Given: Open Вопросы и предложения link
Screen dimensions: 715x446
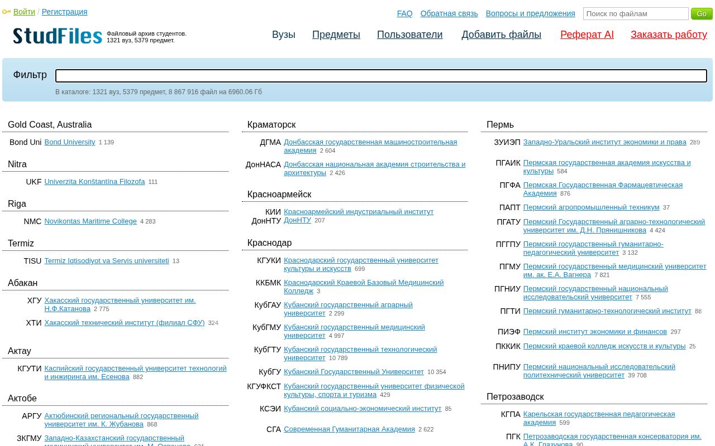Looking at the screenshot, I should point(530,13).
